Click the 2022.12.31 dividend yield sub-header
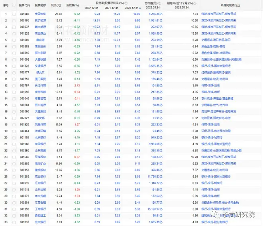Image resolution: width=263 pixels, height=226 pixels. point(93,7)
